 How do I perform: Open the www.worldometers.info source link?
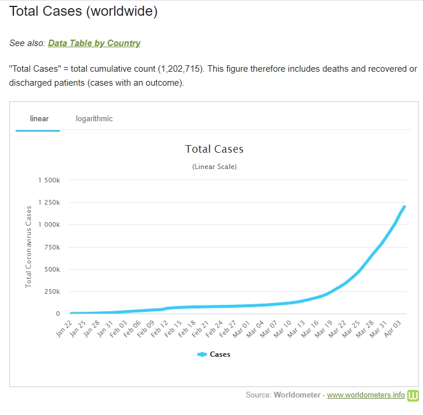pyautogui.click(x=365, y=395)
